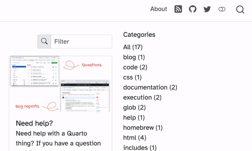Click the post description starting 'Need help with a Quarto'

point(58,141)
